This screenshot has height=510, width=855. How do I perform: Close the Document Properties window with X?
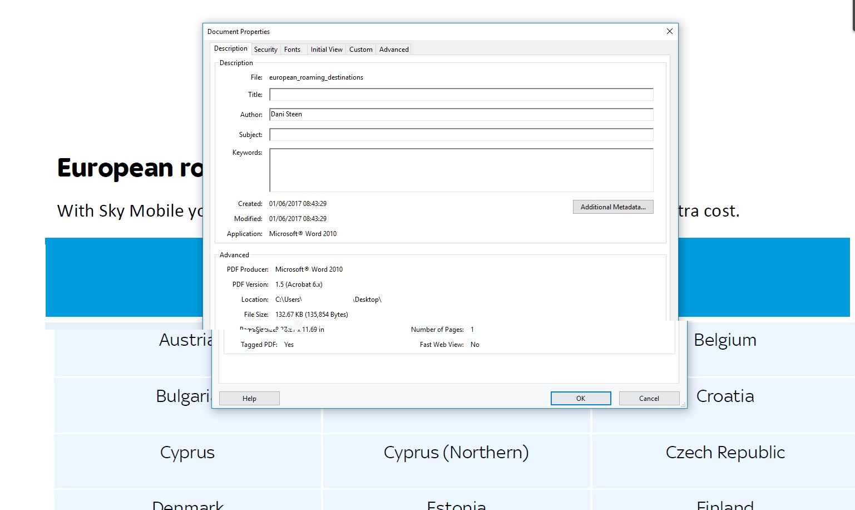click(670, 32)
